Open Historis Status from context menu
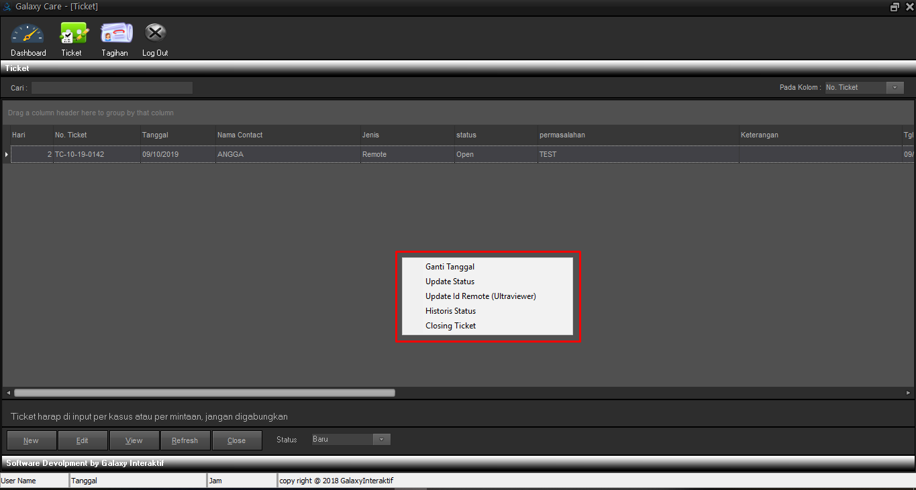 (450, 311)
